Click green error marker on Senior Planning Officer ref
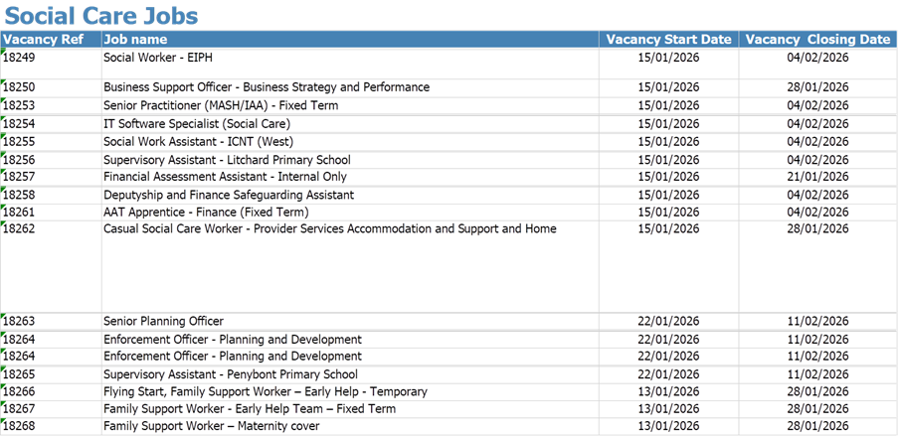The width and height of the screenshot is (898, 436). (3, 316)
